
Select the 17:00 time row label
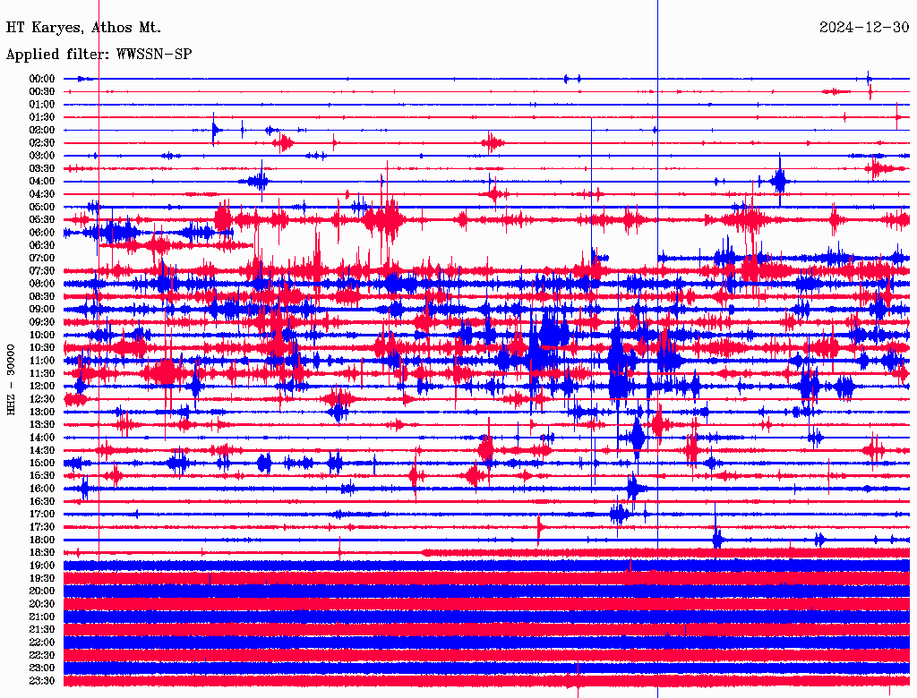coord(42,515)
